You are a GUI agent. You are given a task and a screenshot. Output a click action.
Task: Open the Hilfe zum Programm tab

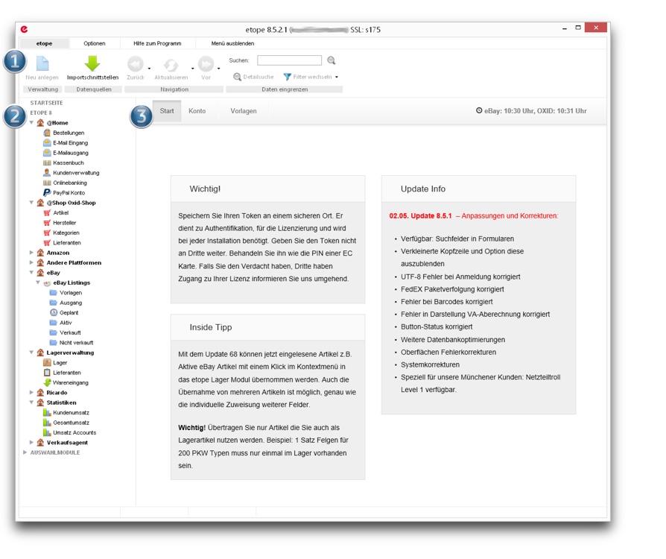[x=157, y=43]
